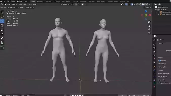Viewport: 171px width, 96px height.
Task: Open the Physics properties tab
Action: pos(154,77)
